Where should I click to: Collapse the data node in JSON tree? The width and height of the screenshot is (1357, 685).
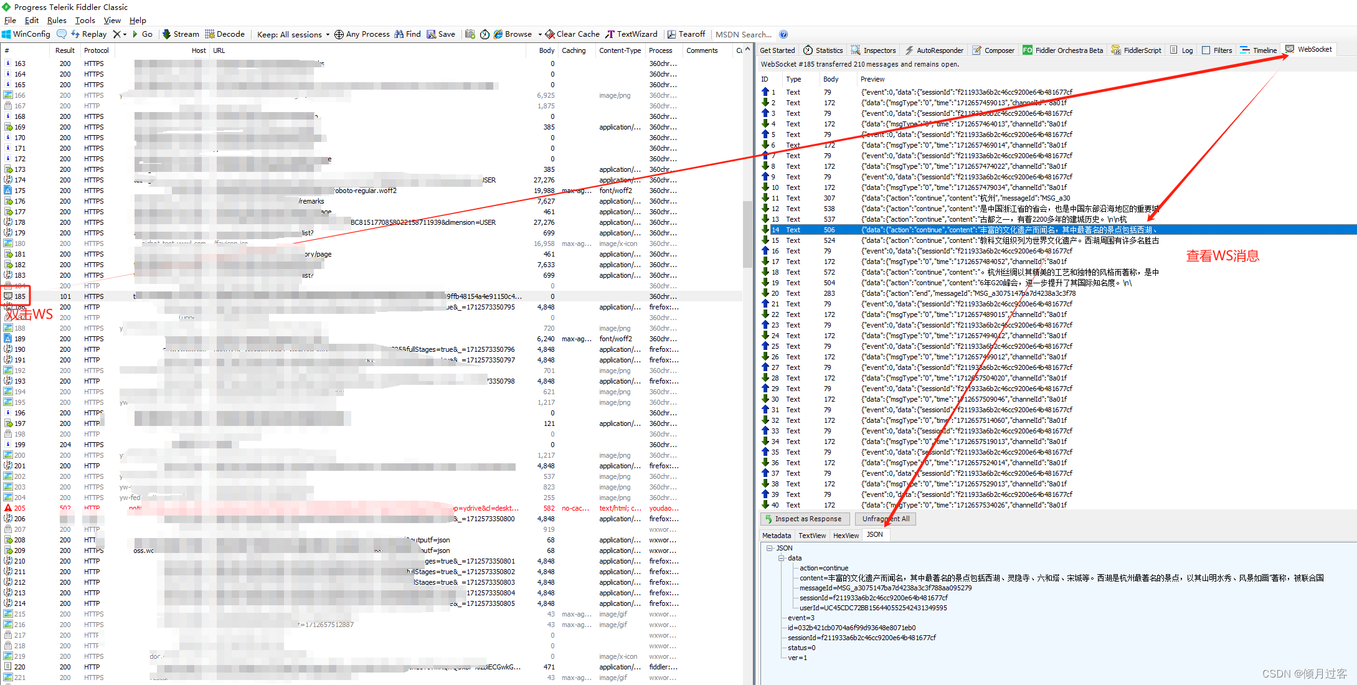click(x=781, y=558)
